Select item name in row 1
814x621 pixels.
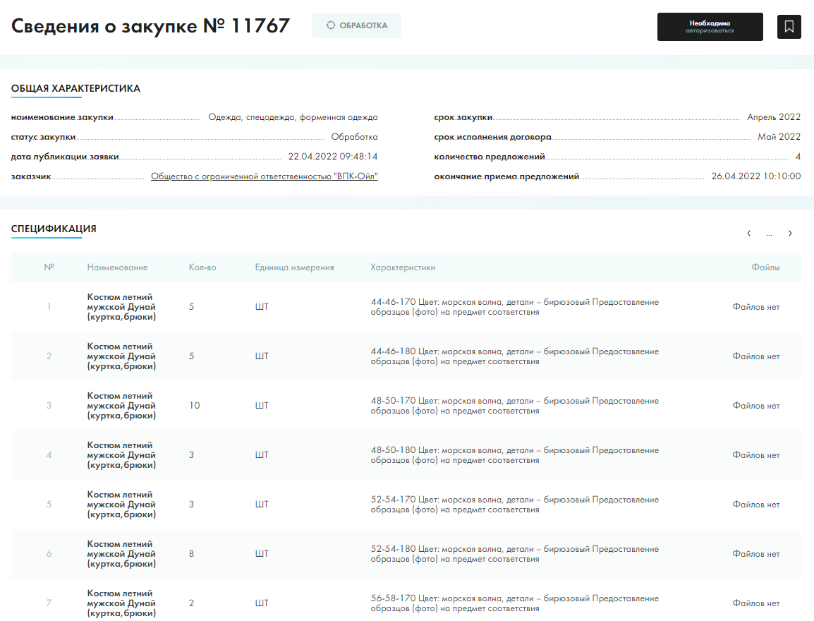(121, 307)
